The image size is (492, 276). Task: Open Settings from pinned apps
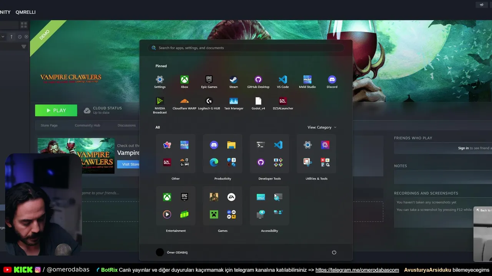[x=160, y=82]
